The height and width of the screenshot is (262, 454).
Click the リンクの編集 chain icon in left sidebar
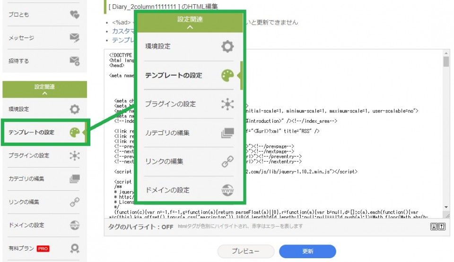point(74,202)
